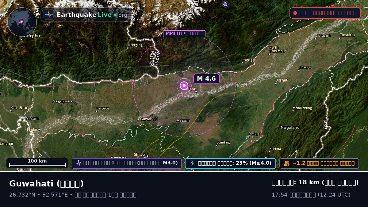
Task: Click the Nagaland state label
Action: point(290,127)
